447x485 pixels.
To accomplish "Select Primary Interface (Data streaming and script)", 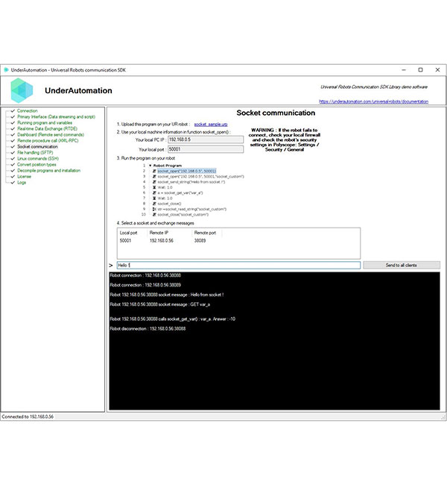I will (56, 117).
